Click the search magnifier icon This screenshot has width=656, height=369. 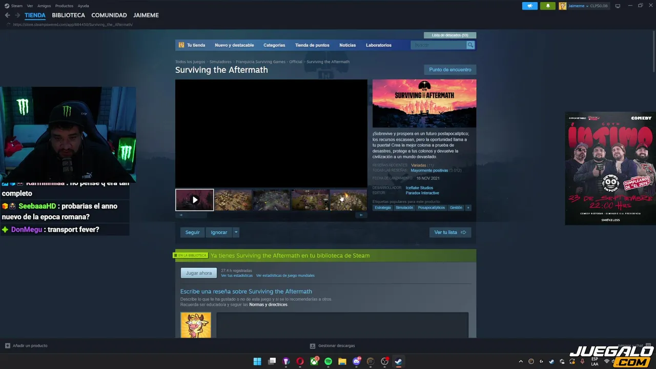coord(470,45)
